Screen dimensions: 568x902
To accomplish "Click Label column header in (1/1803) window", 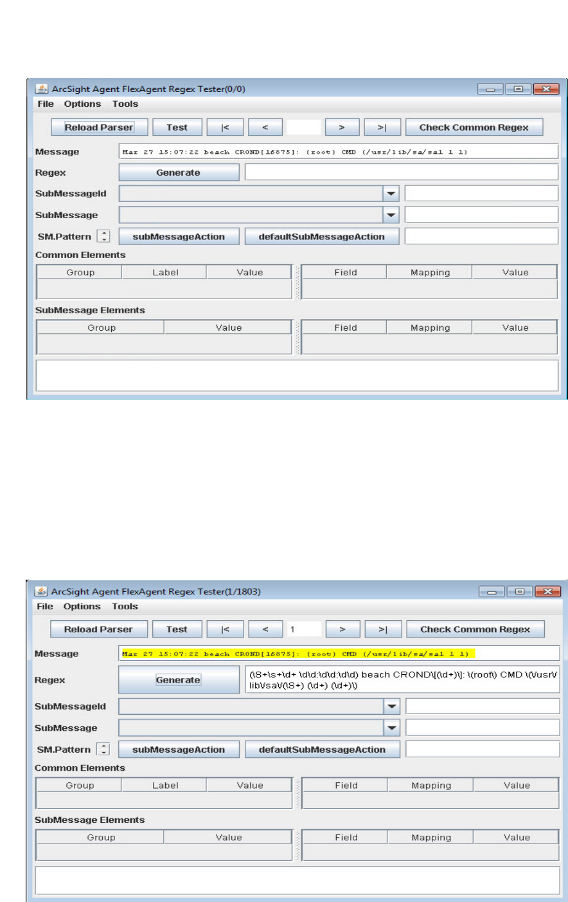I will coord(165,785).
